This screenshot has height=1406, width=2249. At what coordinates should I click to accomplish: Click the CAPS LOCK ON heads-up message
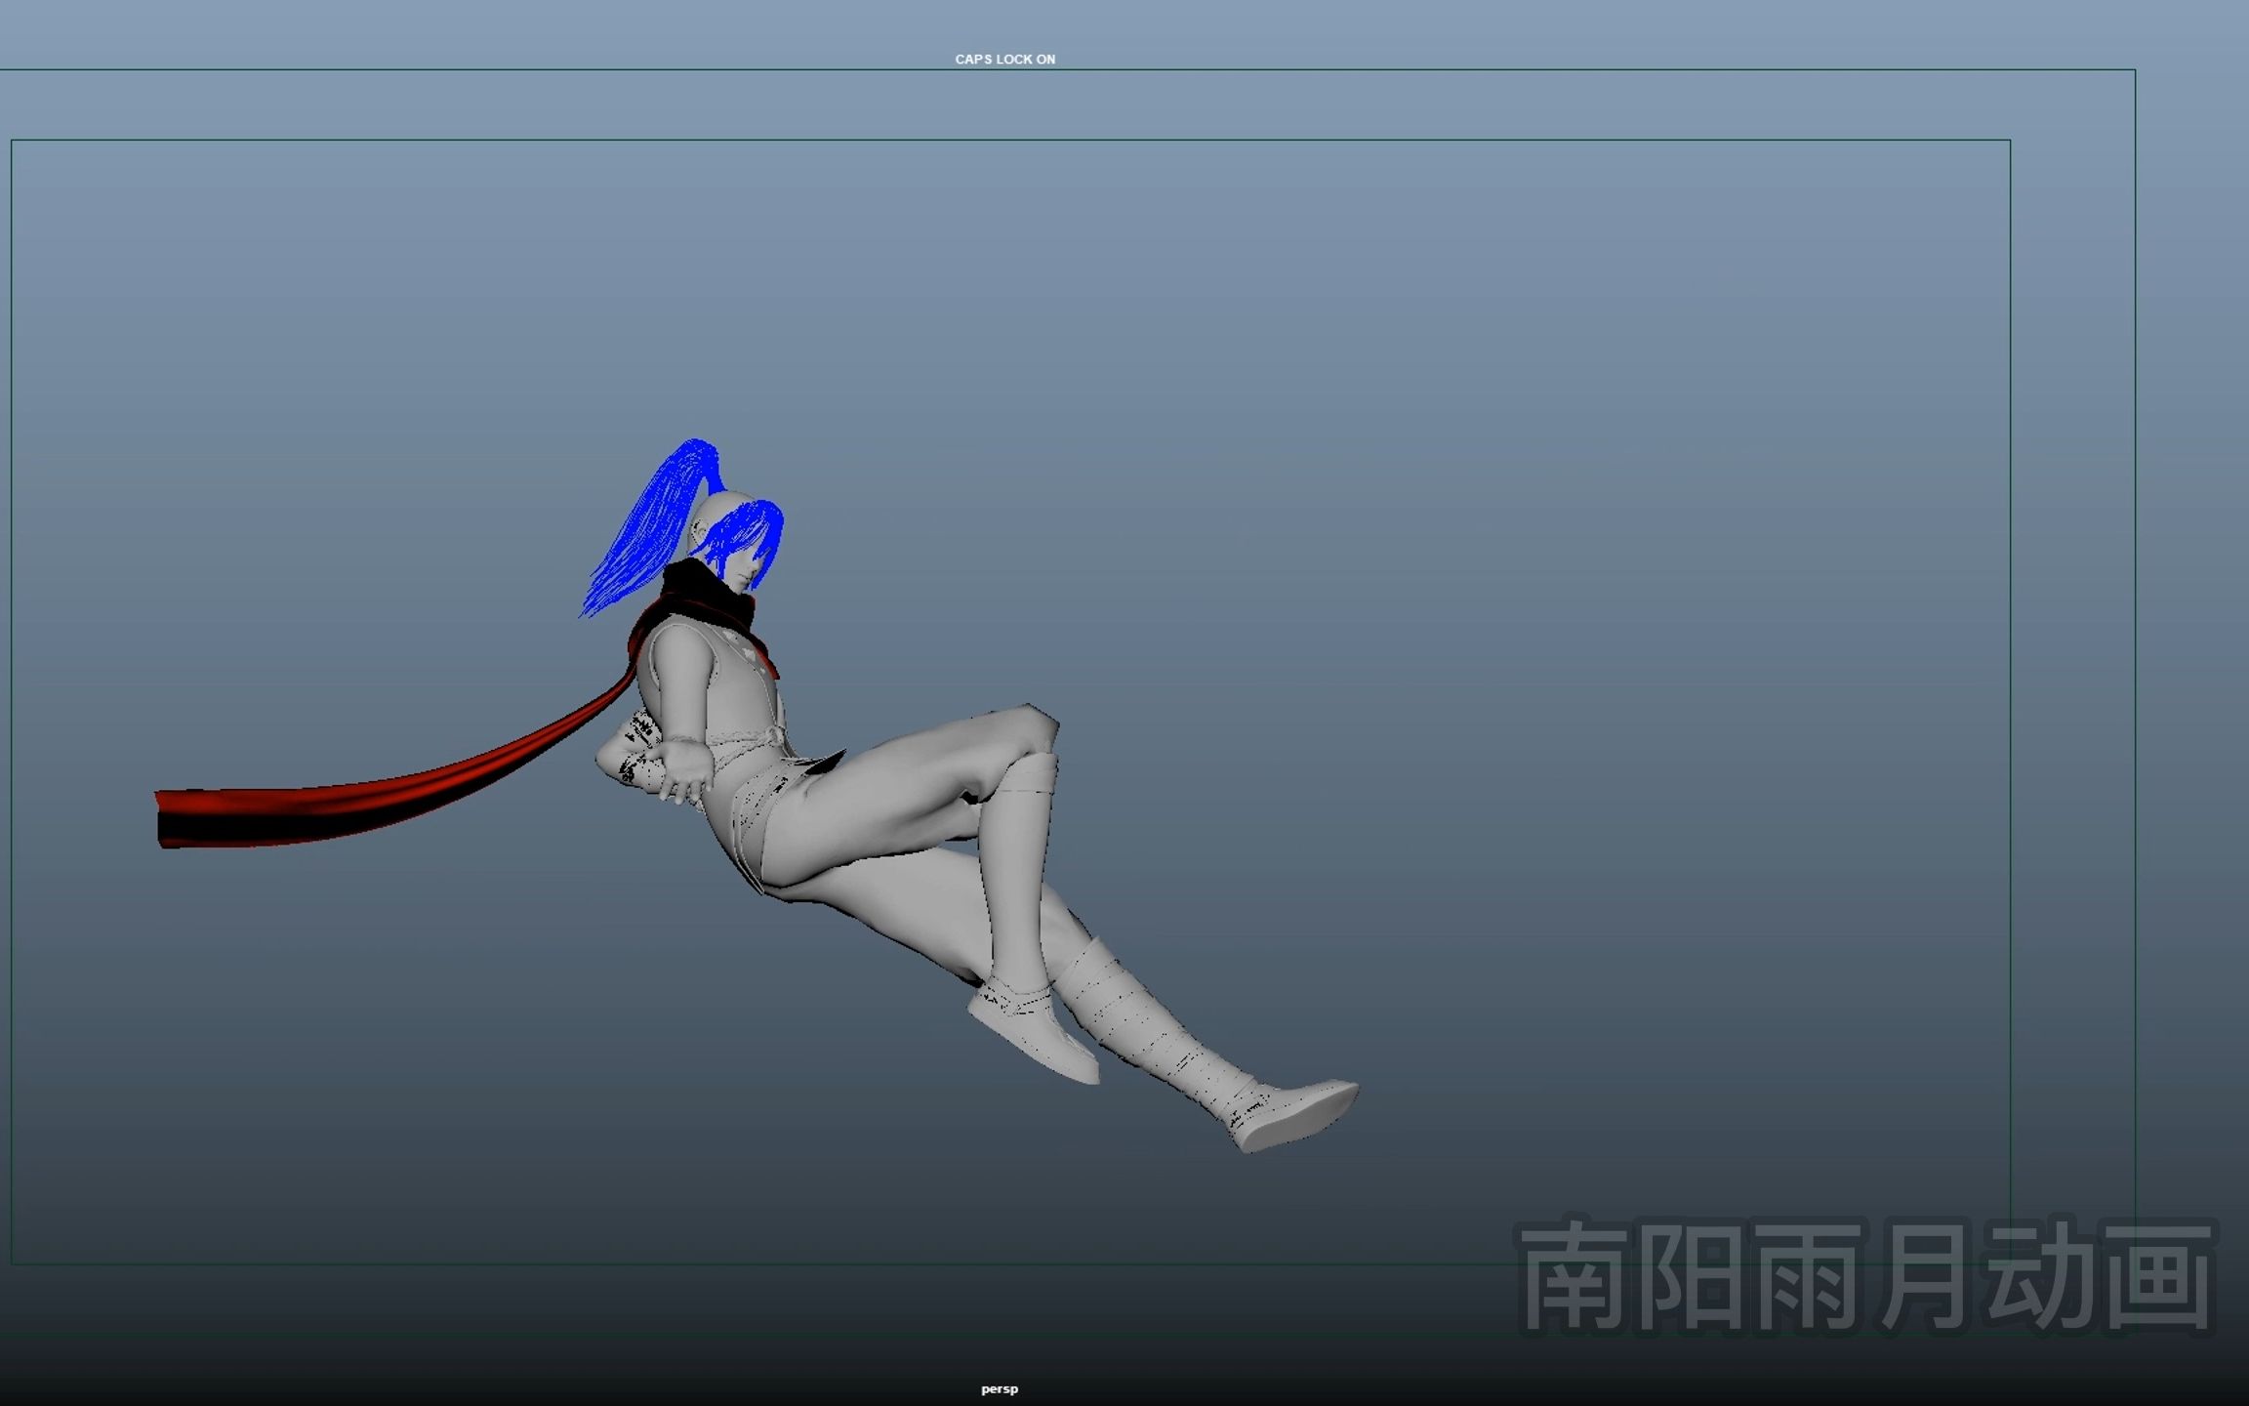pyautogui.click(x=1004, y=60)
